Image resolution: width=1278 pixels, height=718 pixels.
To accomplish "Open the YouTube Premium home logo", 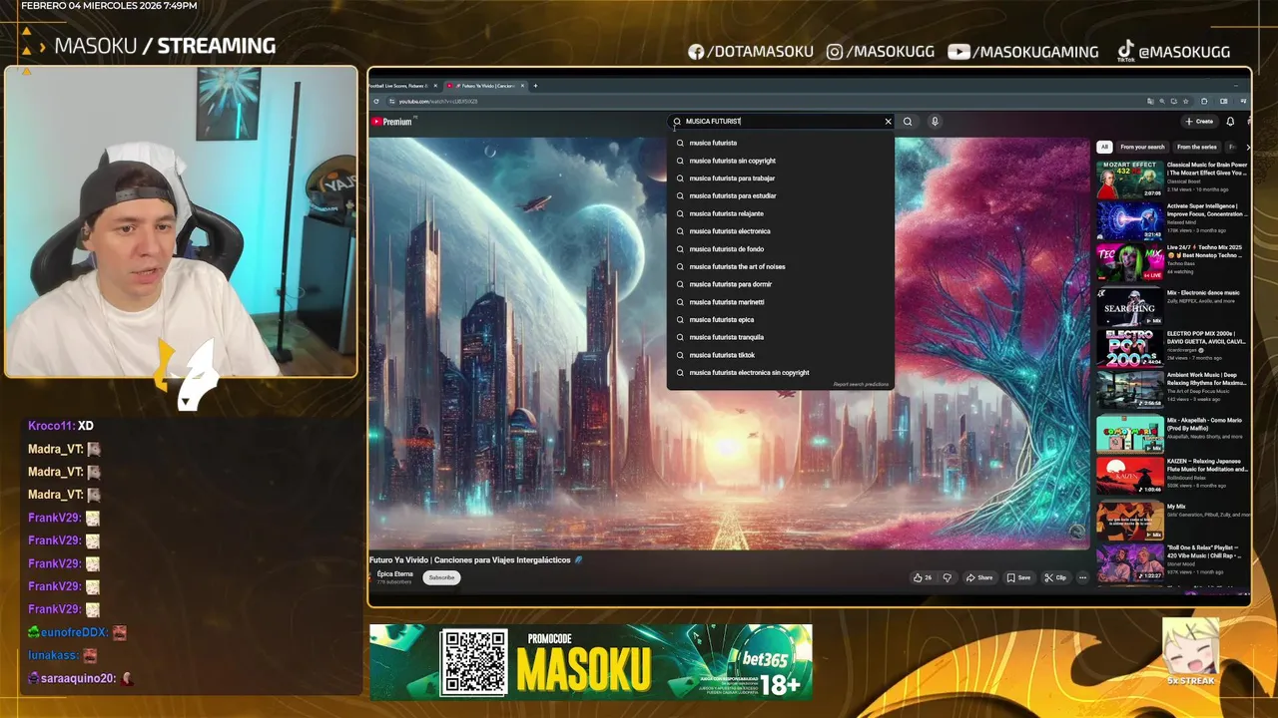I will [391, 122].
